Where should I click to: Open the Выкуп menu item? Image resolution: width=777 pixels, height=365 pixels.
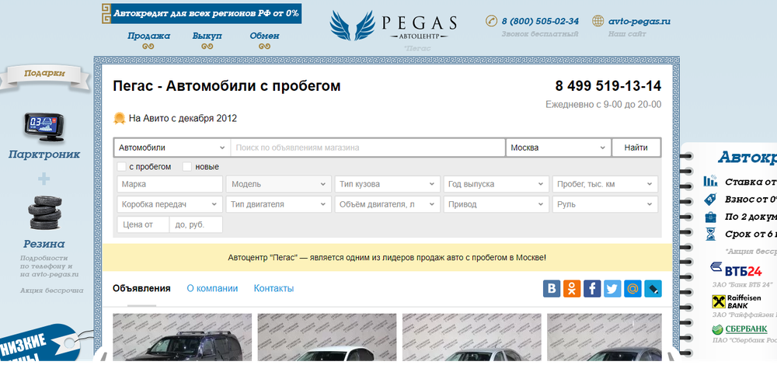click(207, 36)
